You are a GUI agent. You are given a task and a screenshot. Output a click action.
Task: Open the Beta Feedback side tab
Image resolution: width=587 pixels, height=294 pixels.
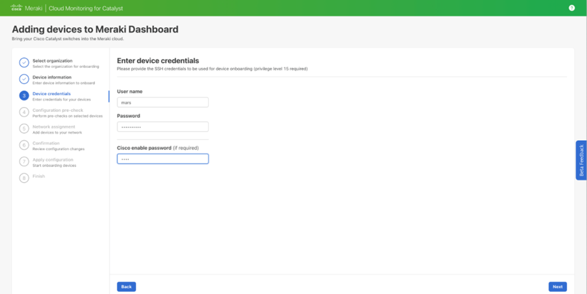(582, 160)
